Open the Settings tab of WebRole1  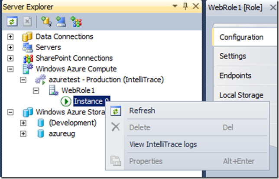pos(233,56)
